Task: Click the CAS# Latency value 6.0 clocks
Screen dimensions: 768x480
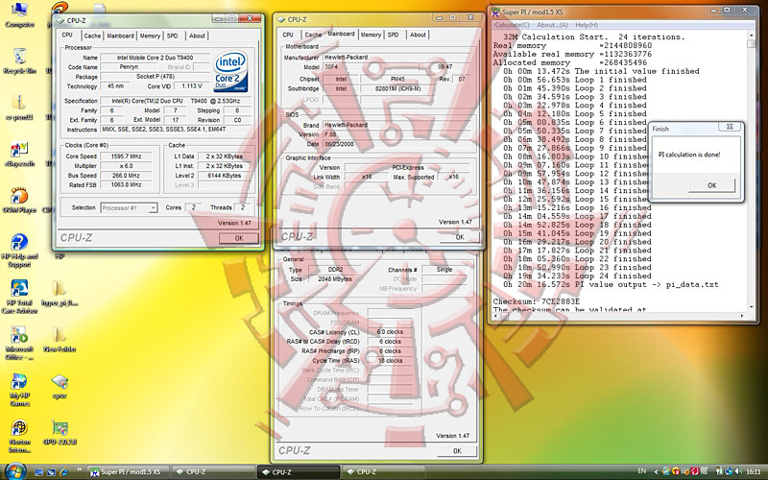Action: coord(390,332)
